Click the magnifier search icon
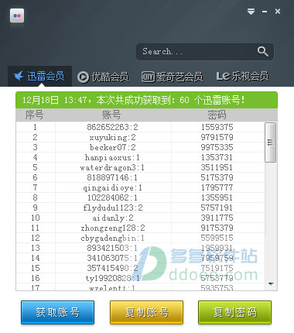This screenshot has height=333, width=294. [262, 51]
